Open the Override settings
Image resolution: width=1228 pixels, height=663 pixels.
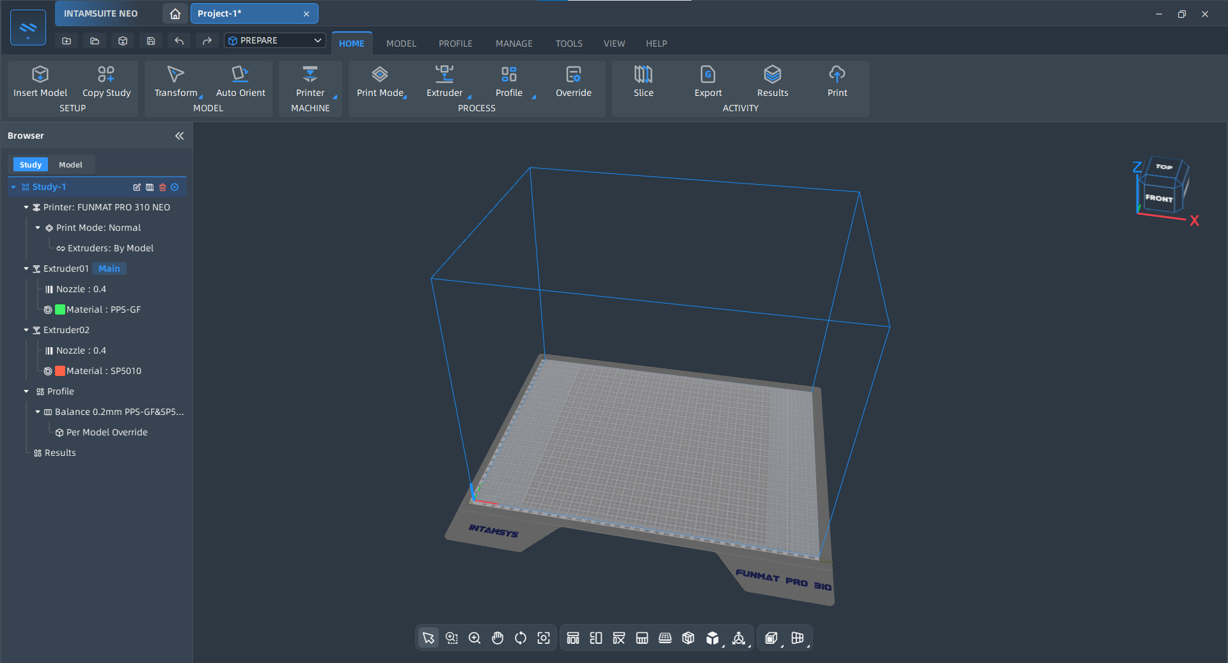coord(573,75)
